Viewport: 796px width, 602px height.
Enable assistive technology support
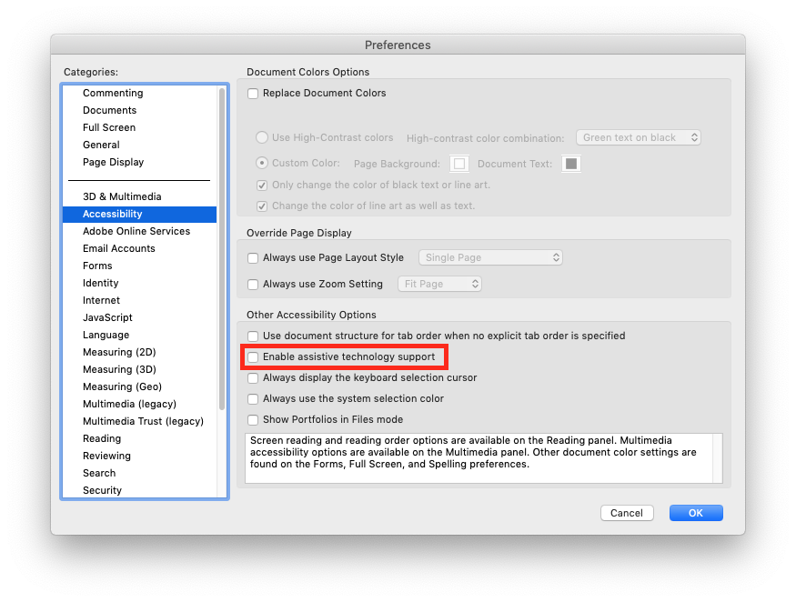click(252, 356)
